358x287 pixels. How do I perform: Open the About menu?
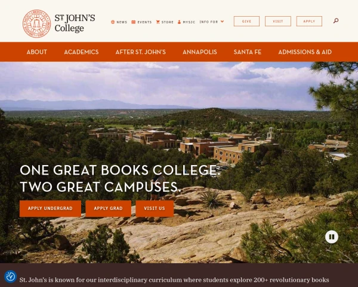(x=37, y=52)
